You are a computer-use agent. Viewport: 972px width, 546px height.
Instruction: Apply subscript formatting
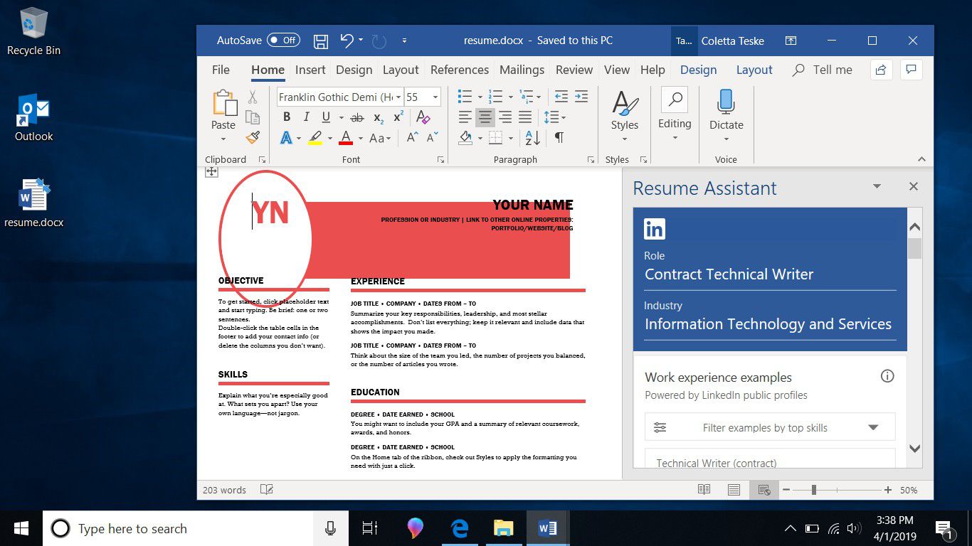tap(379, 117)
